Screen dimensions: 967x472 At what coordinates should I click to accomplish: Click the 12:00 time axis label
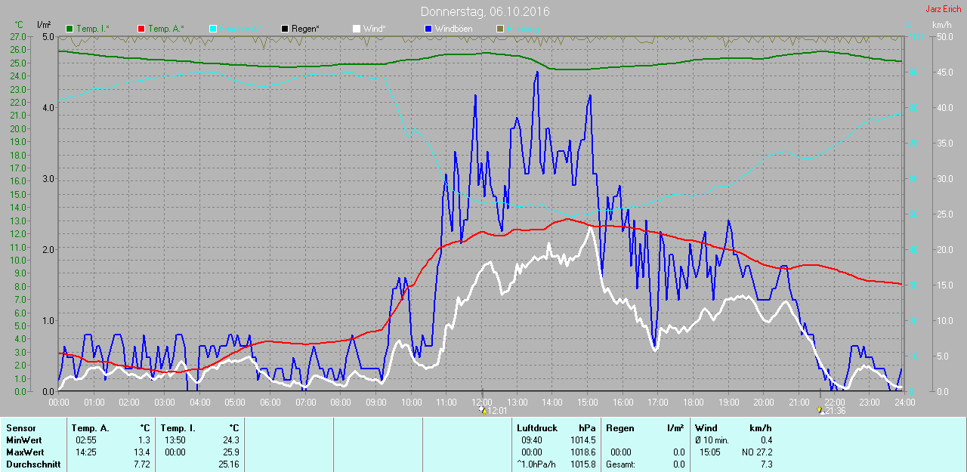(x=482, y=403)
